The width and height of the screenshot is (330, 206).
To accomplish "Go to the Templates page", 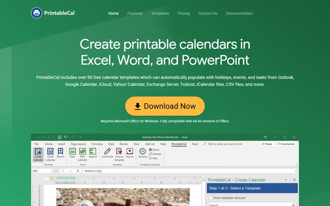I will pyautogui.click(x=160, y=13).
